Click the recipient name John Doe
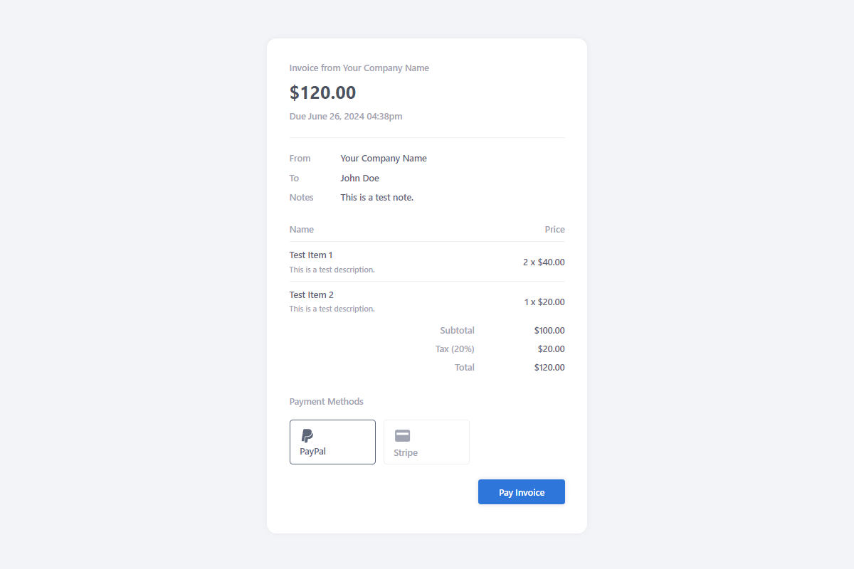854x569 pixels. [x=360, y=179]
